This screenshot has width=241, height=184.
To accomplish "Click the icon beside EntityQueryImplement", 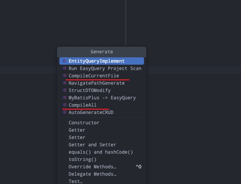I will tap(65, 61).
